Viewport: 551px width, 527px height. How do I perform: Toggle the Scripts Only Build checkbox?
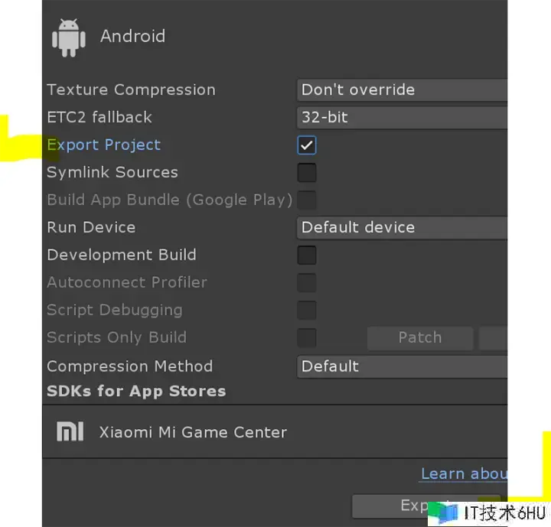(306, 337)
